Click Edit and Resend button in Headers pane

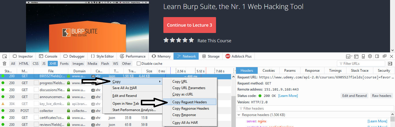[355, 96]
